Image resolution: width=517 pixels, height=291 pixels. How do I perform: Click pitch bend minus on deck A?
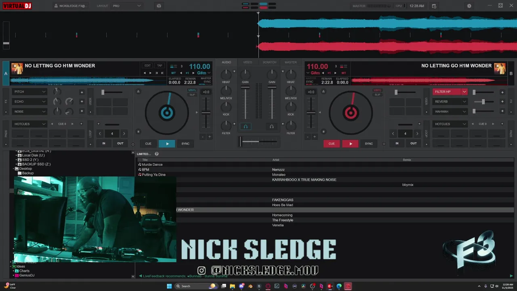pyautogui.click(x=203, y=137)
